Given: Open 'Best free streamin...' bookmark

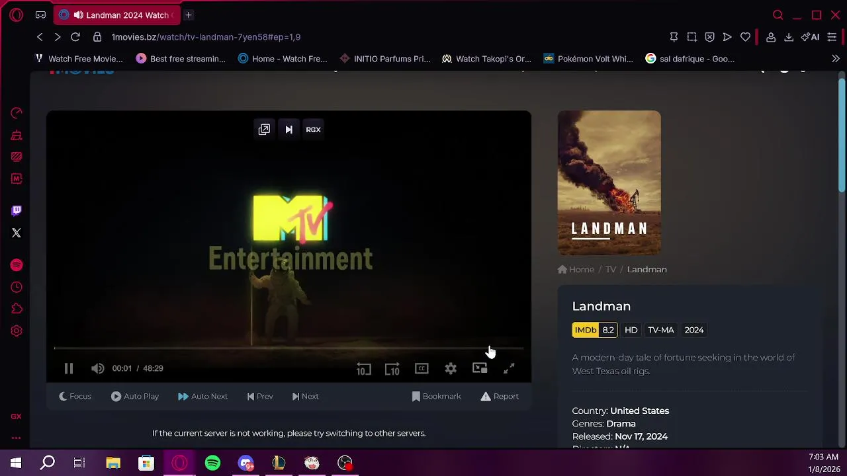Looking at the screenshot, I should pyautogui.click(x=181, y=59).
